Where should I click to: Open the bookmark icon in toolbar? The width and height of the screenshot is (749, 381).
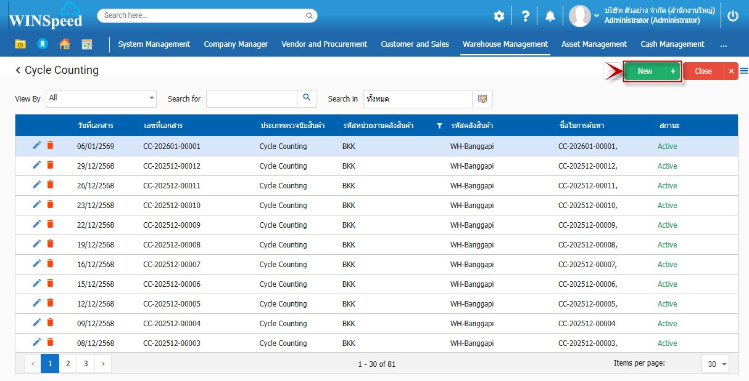[42, 44]
